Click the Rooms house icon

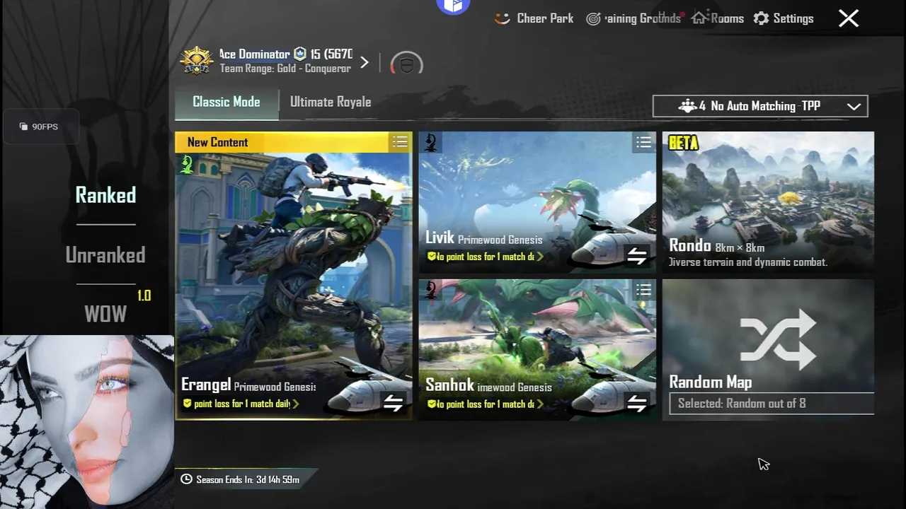point(699,18)
